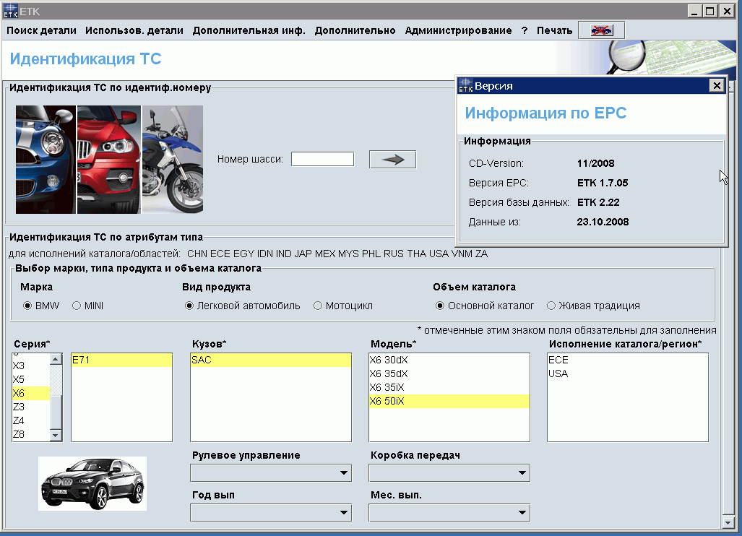Open the Поиск детали menu
This screenshot has height=536, width=742.
(x=41, y=30)
